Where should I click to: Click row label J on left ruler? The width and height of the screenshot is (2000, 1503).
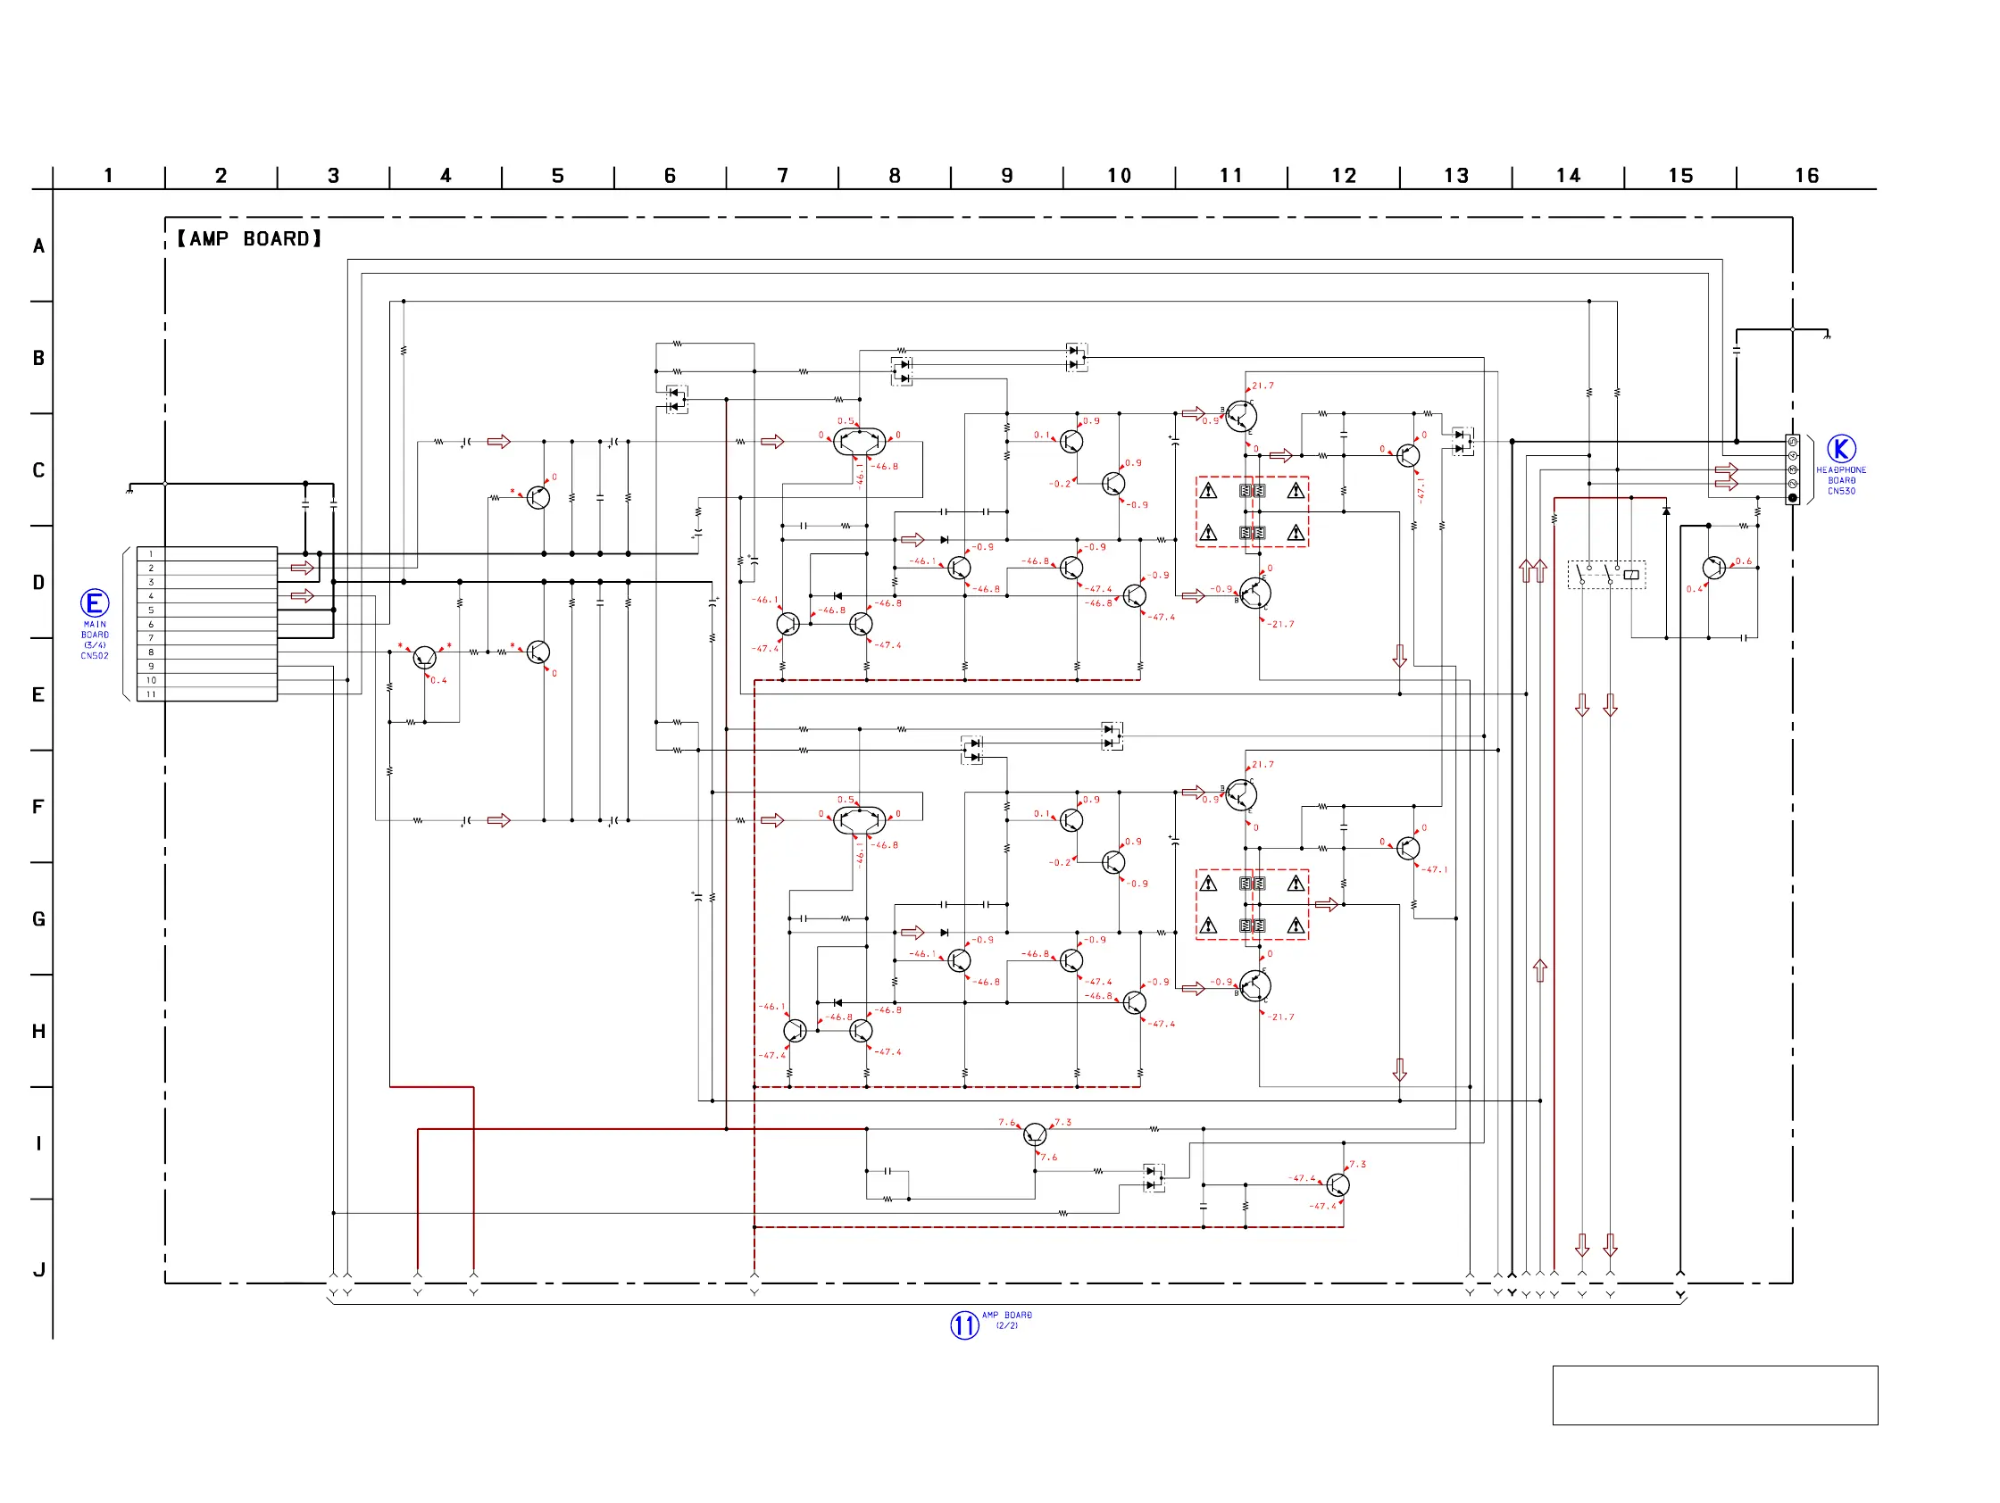click(x=39, y=1270)
